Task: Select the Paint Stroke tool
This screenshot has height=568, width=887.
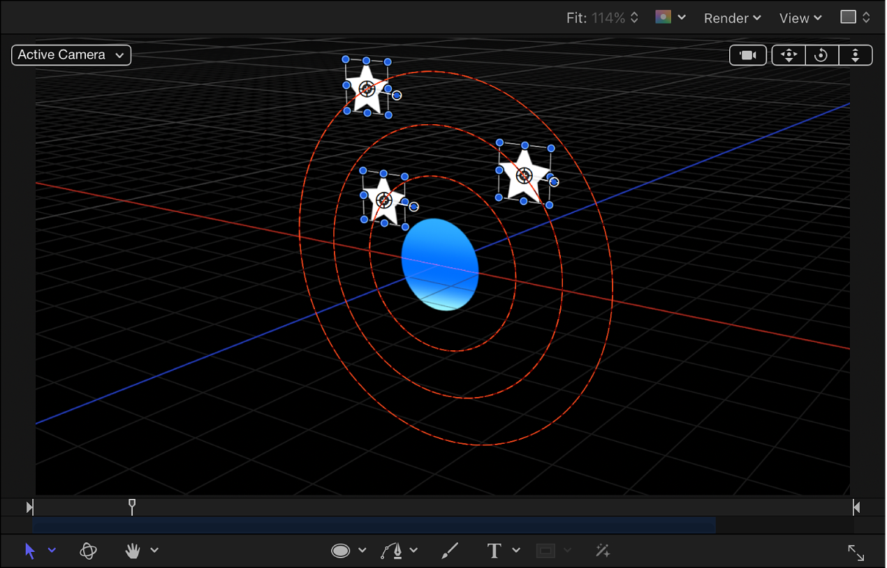Action: (x=449, y=551)
